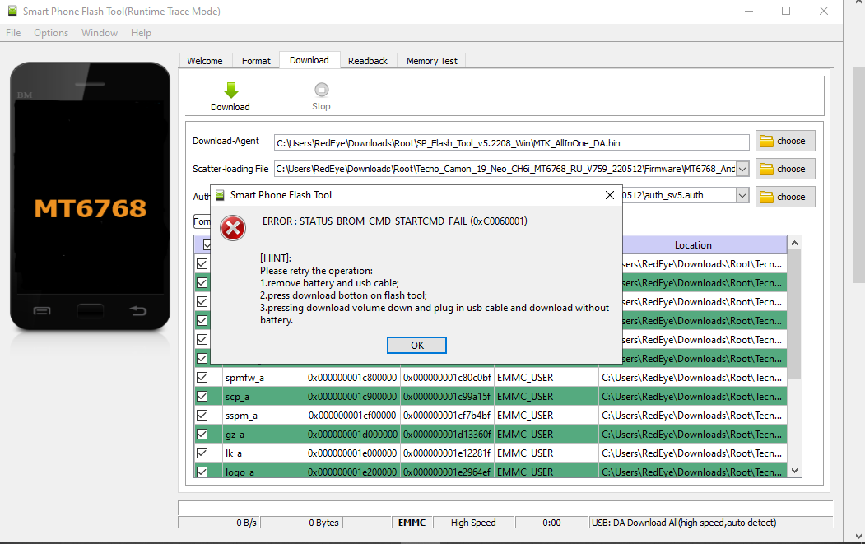Image resolution: width=865 pixels, height=544 pixels.
Task: Click the location path in scp_a row
Action: pyautogui.click(x=692, y=397)
